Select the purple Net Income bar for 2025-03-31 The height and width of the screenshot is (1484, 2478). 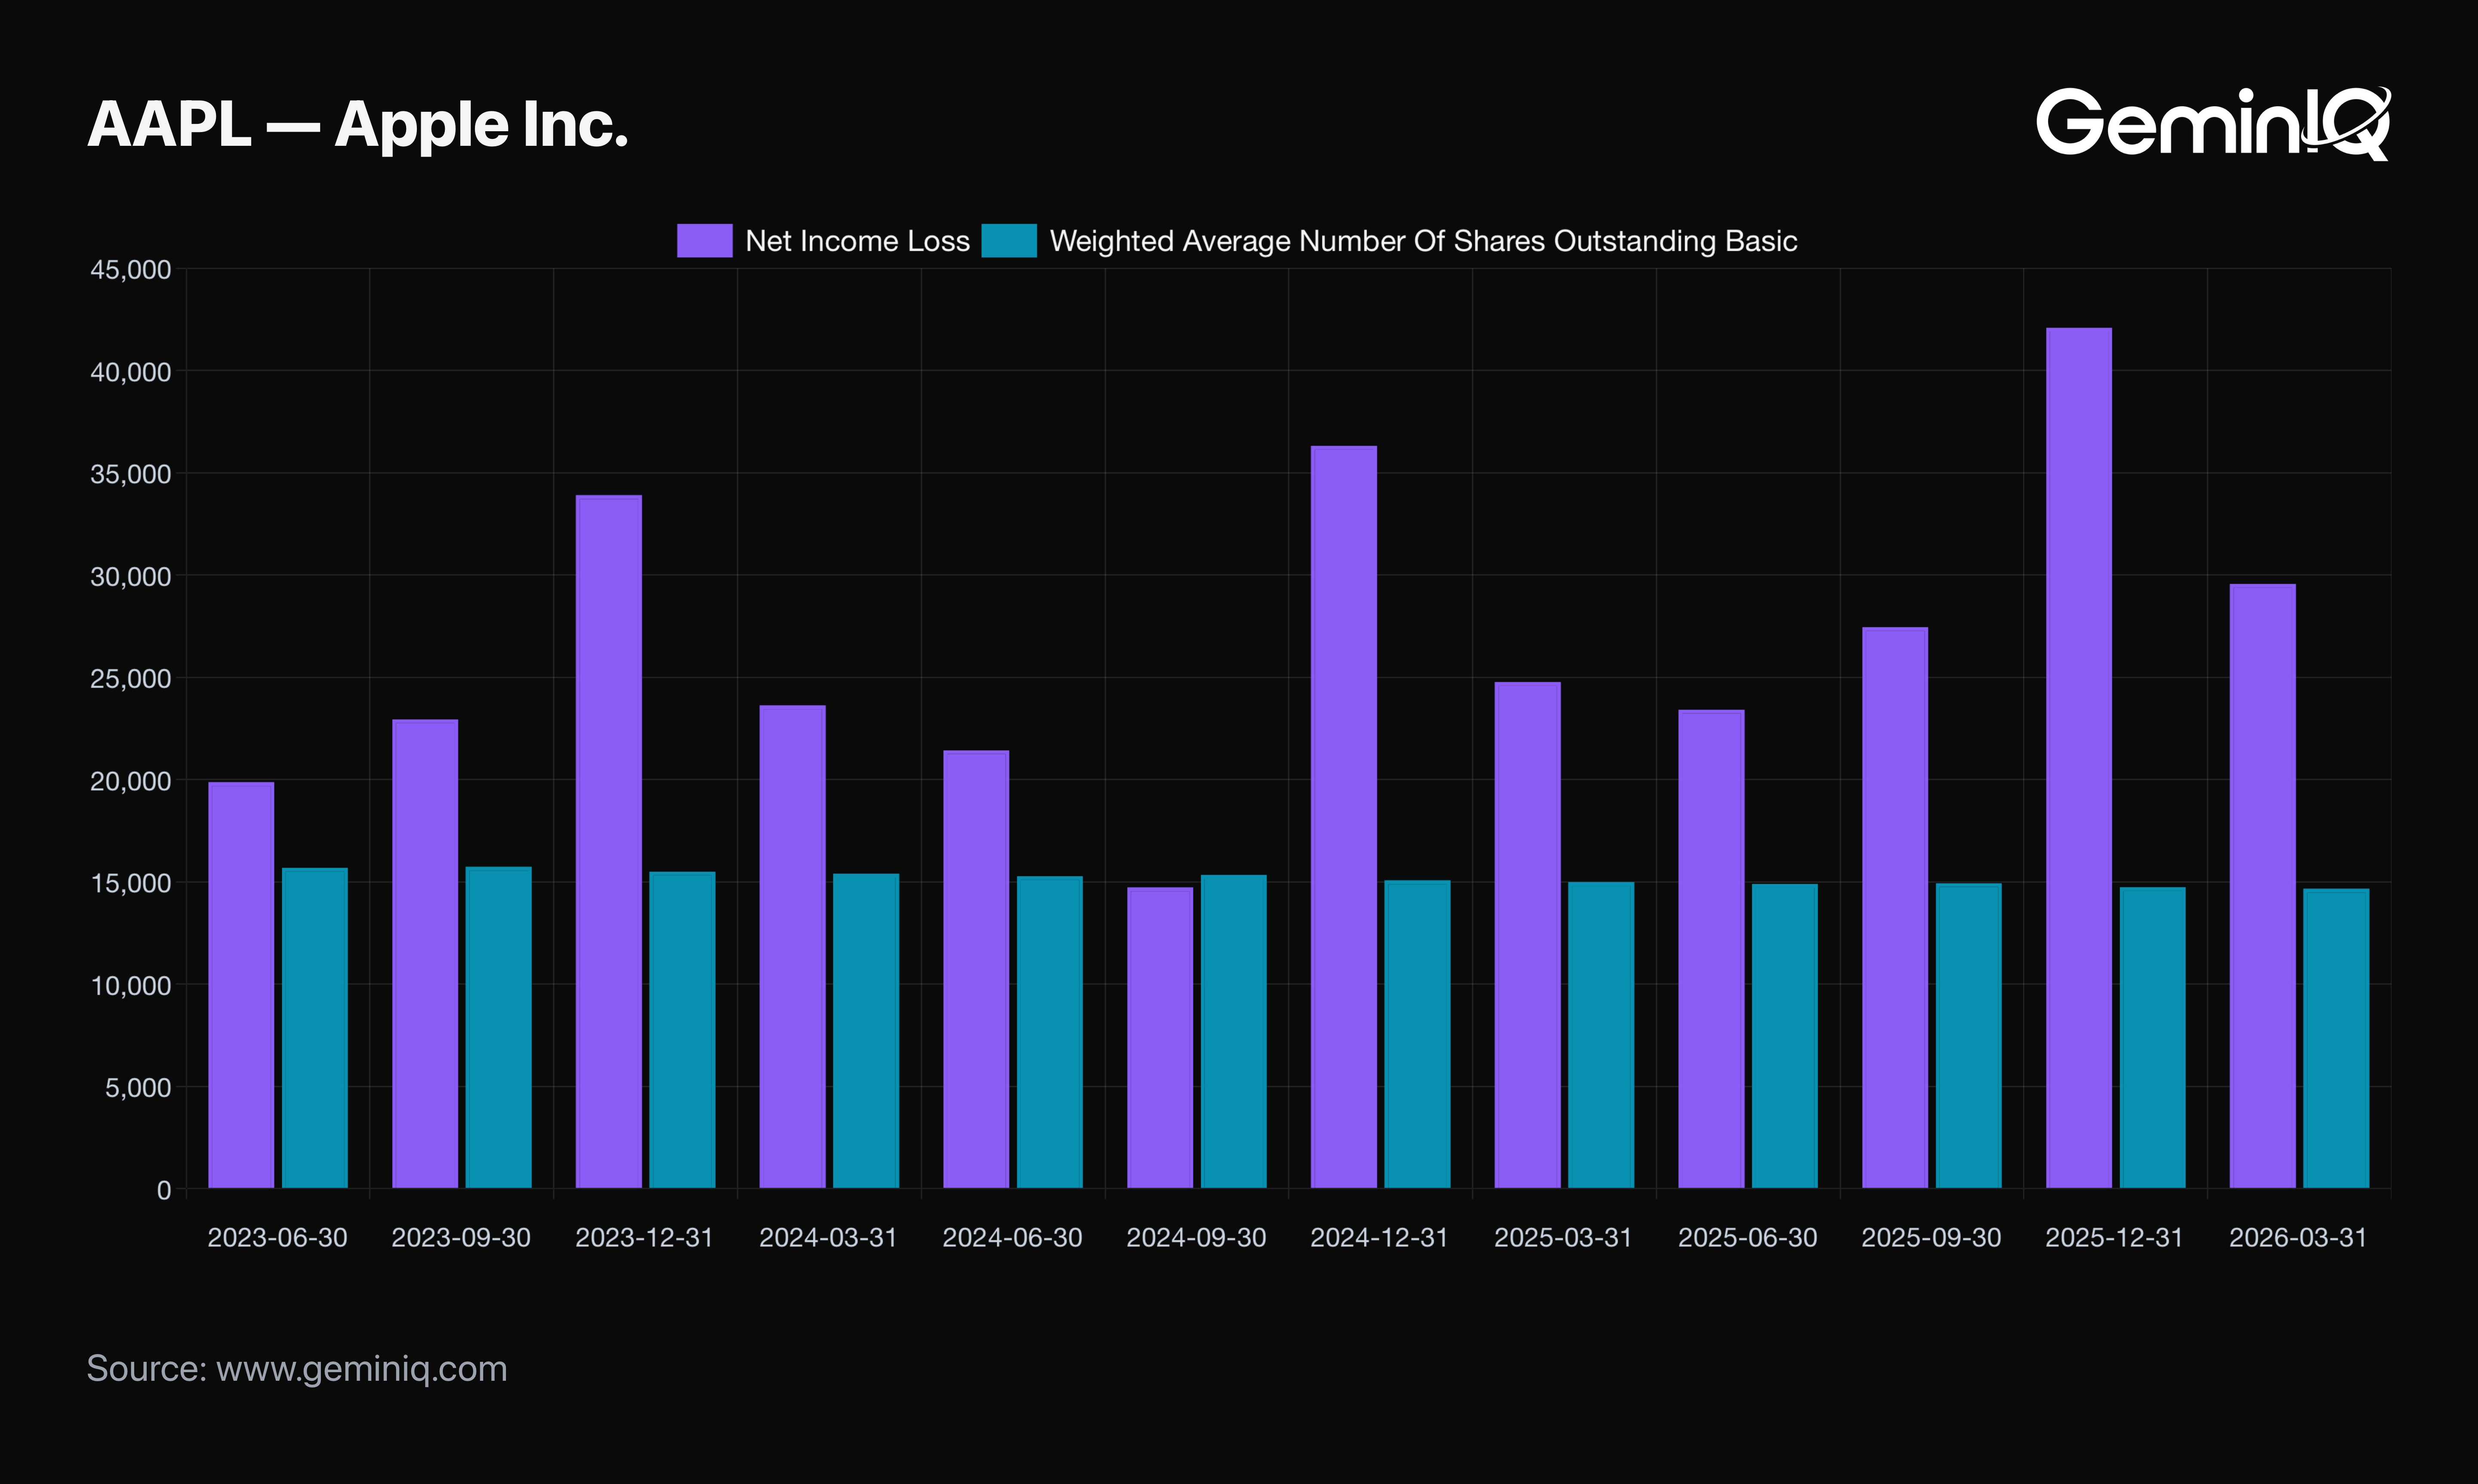tap(1528, 935)
